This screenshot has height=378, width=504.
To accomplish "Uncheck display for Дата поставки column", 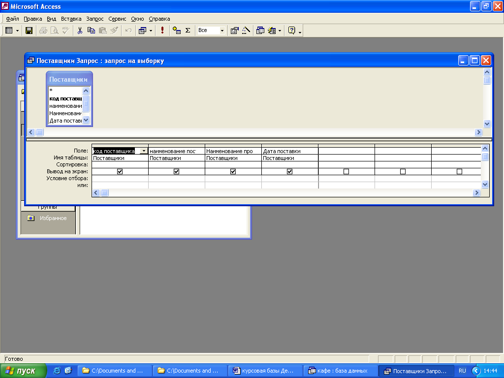I will tap(289, 171).
